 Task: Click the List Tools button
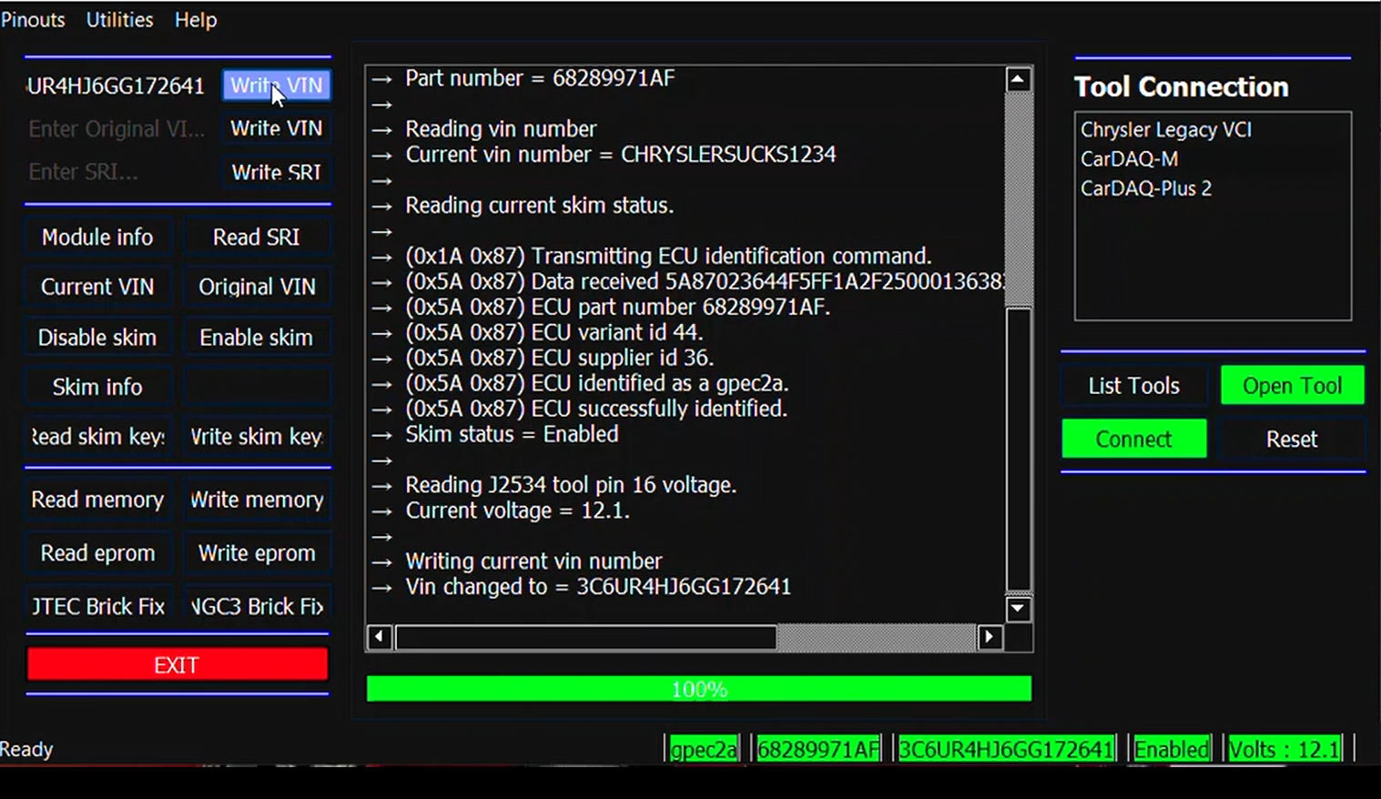tap(1133, 386)
